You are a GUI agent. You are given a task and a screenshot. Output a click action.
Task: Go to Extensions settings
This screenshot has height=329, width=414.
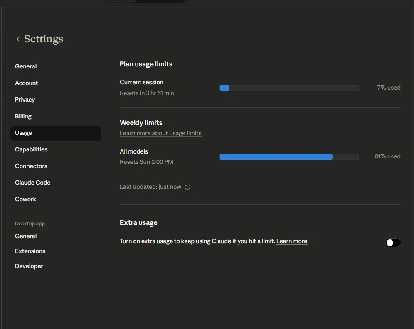[30, 251]
